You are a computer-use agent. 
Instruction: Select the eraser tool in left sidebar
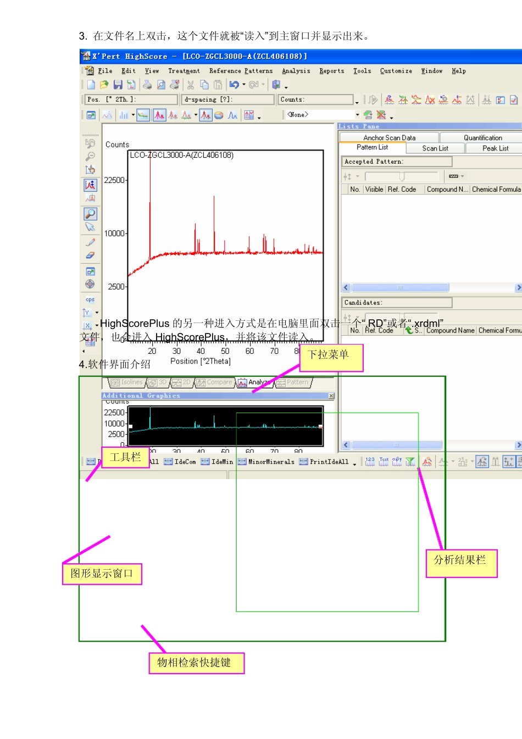[x=90, y=255]
